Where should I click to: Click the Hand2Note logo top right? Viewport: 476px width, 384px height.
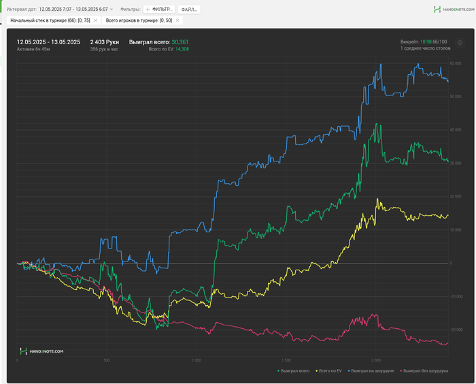[454, 10]
